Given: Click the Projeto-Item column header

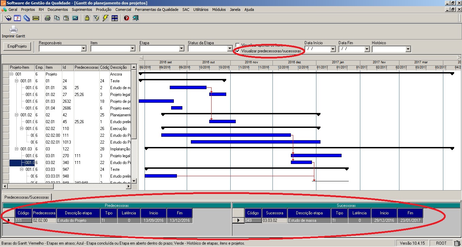Looking at the screenshot, I should click(22, 67).
